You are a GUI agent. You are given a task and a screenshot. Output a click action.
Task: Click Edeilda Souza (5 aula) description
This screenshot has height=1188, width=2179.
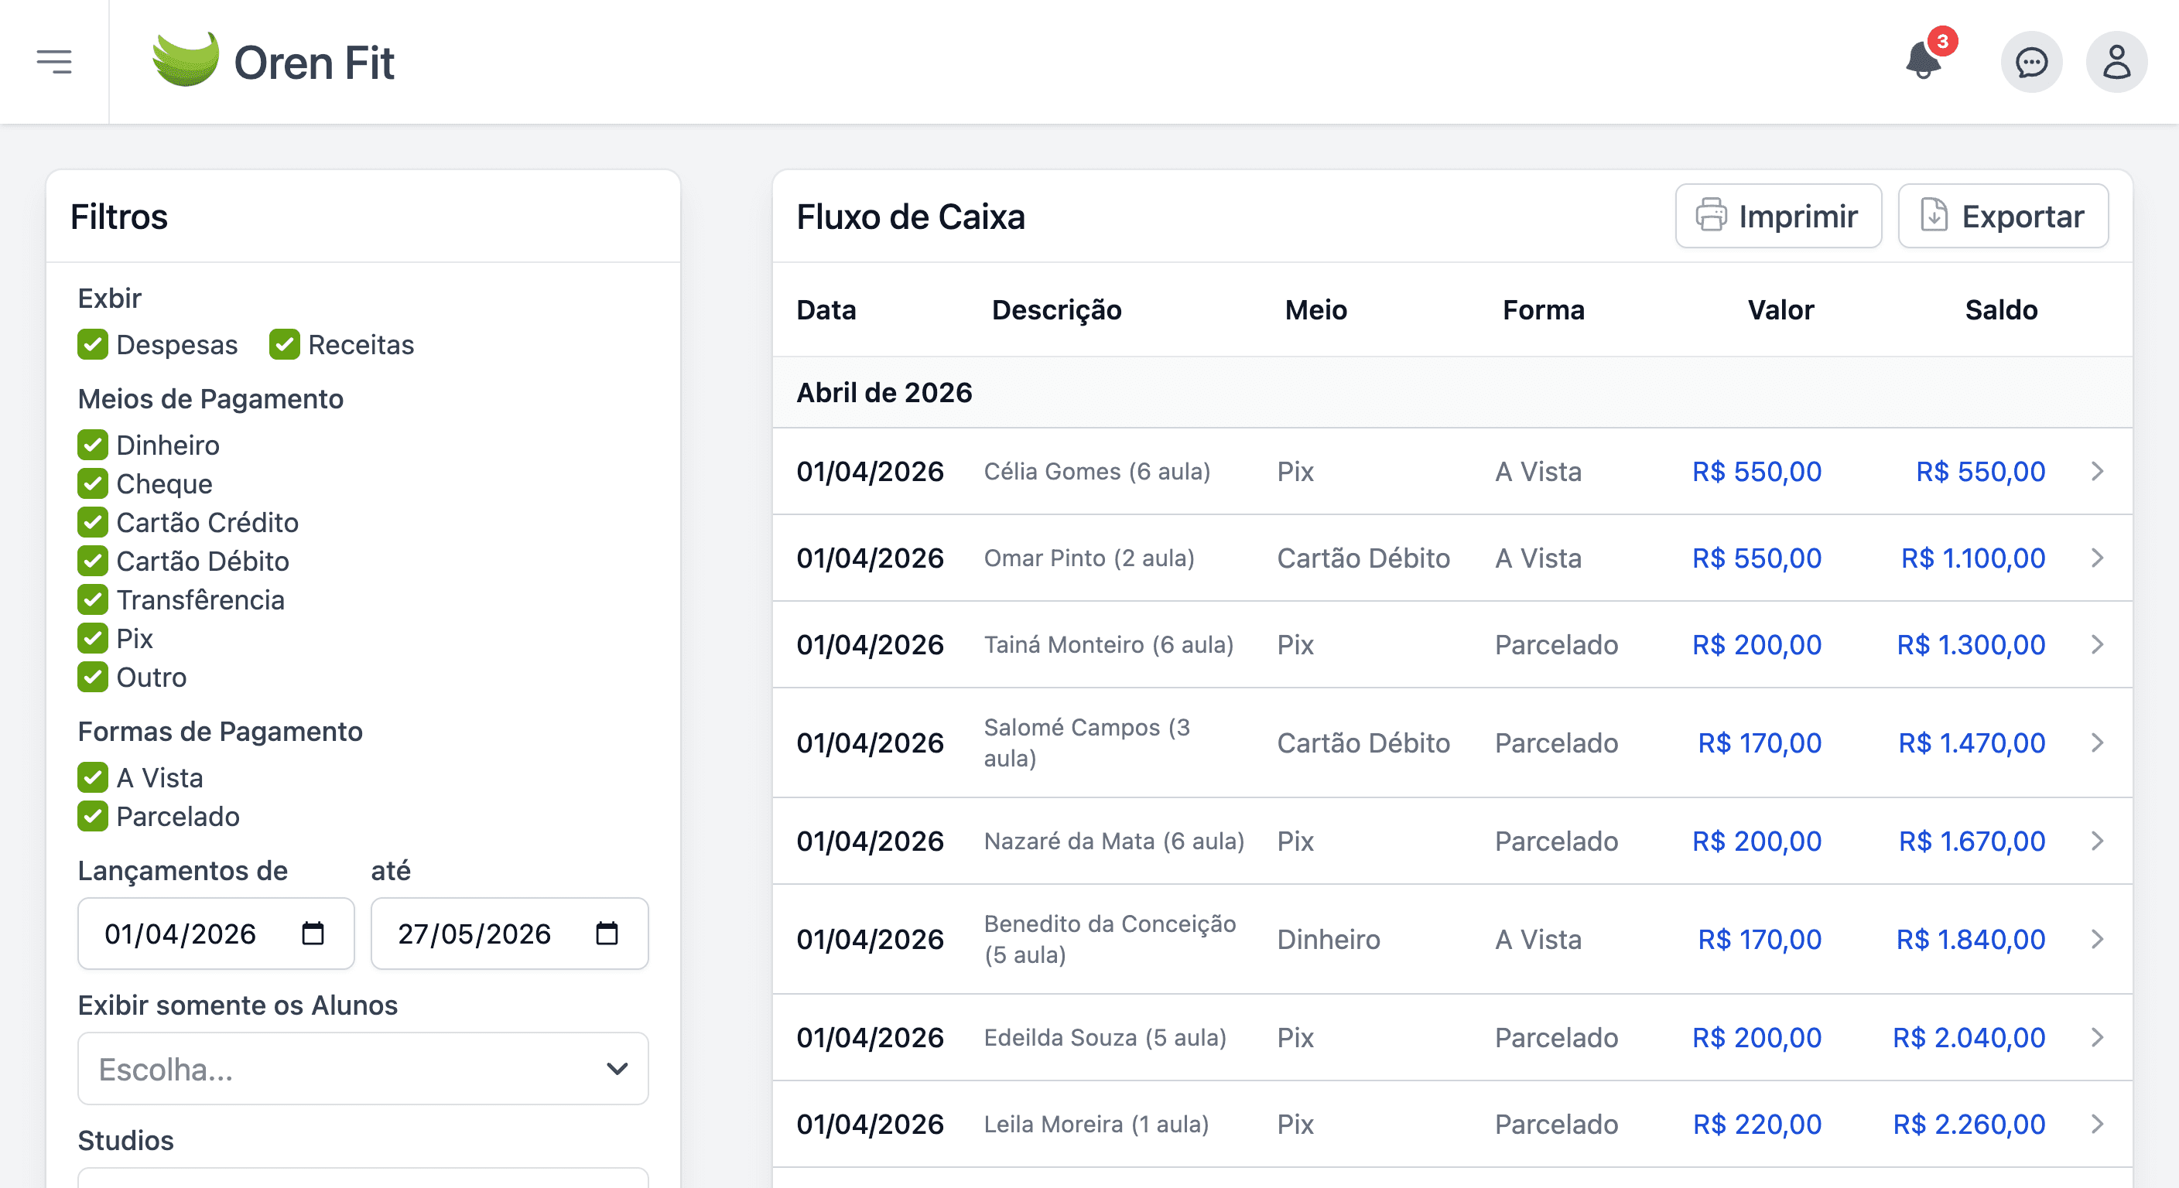1105,1037
